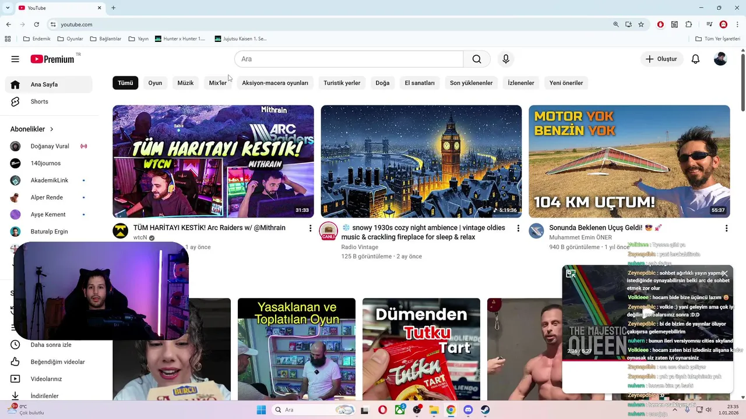Expand Abonelikler subscriptions chevron

(51, 129)
